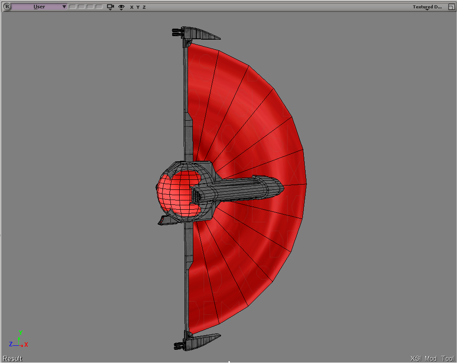Screen dimensions: 457x363
Task: Click the fourth memo camera slot
Action: (x=99, y=7)
